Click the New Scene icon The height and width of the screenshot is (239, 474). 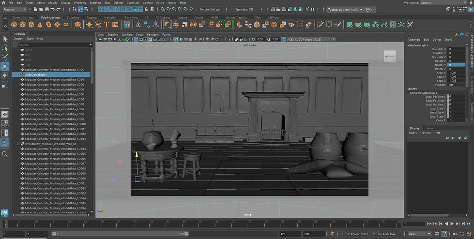(36, 9)
